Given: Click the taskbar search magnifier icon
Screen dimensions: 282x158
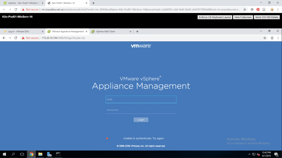Looking at the screenshot, I should tap(13, 154).
